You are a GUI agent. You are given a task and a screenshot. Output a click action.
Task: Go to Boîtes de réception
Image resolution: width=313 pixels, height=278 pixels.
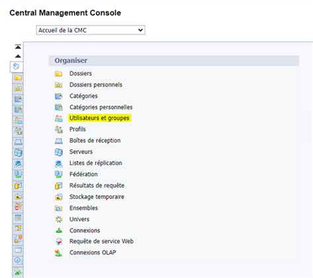tap(95, 141)
